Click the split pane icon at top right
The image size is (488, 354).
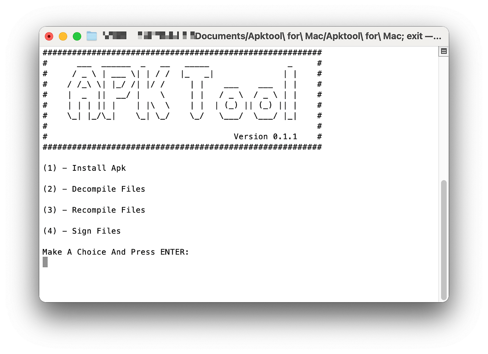[x=444, y=51]
